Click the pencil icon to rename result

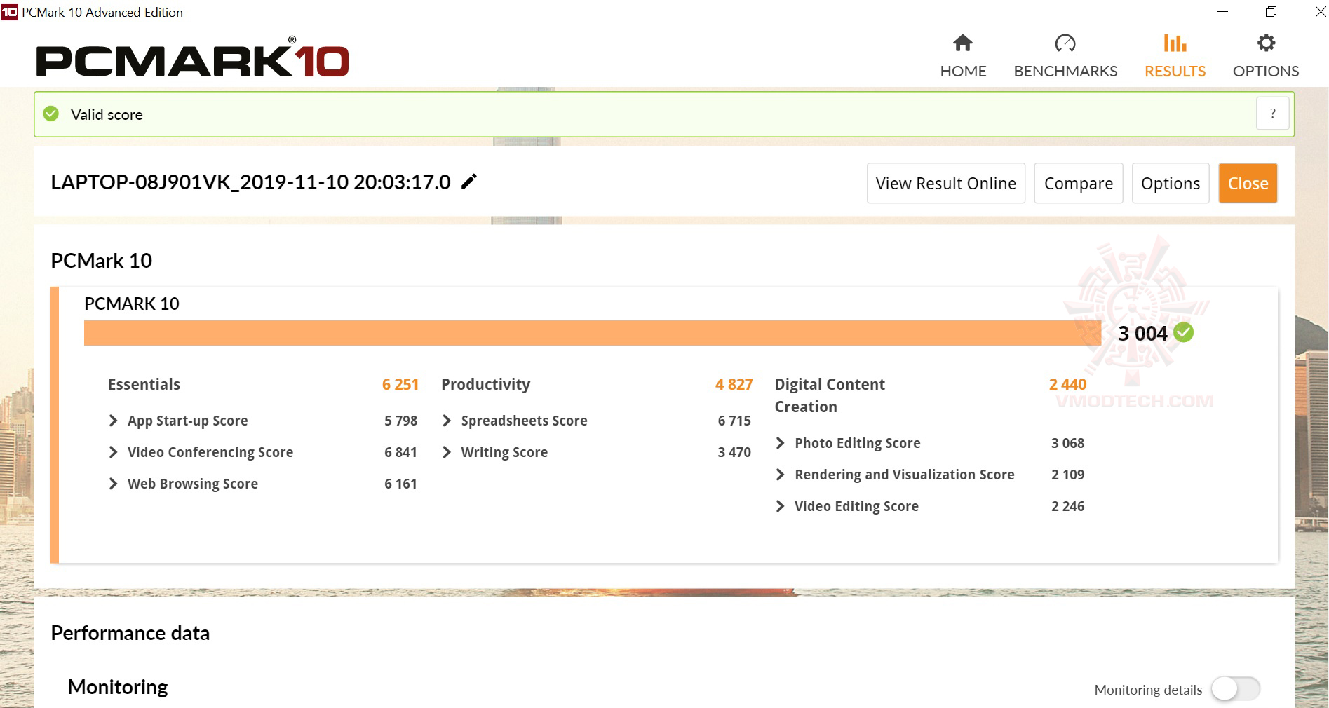(469, 182)
